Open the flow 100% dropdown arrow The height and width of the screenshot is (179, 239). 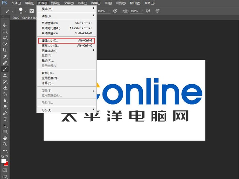click(142, 11)
